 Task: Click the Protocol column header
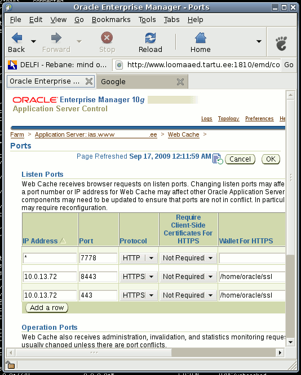(133, 241)
